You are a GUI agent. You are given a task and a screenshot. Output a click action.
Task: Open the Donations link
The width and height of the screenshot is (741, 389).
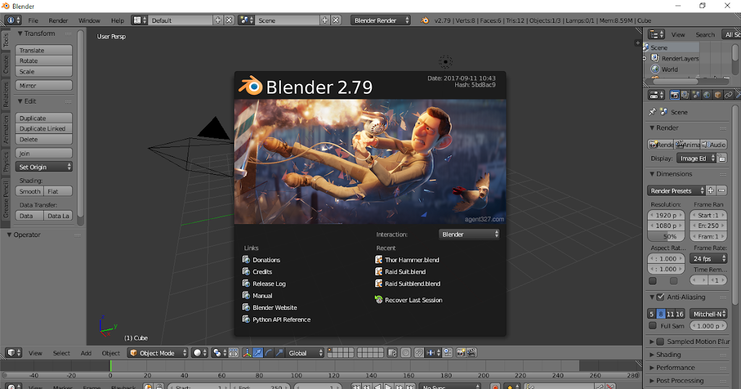pyautogui.click(x=262, y=260)
